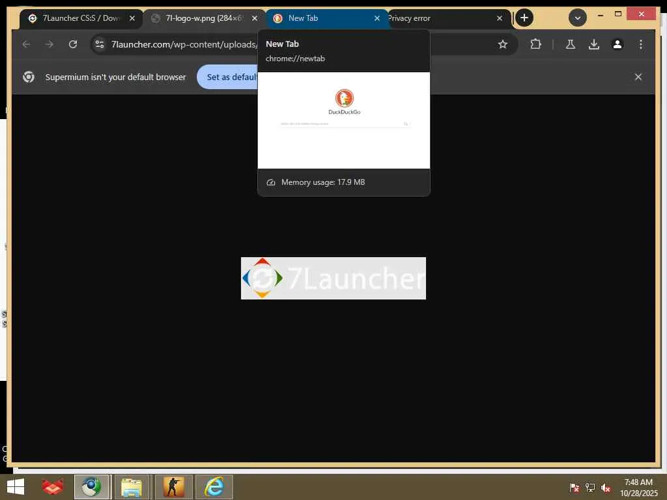The height and width of the screenshot is (500, 667).
Task: Click the DuckDuckGo tab preview thumbnail
Action: 344,120
